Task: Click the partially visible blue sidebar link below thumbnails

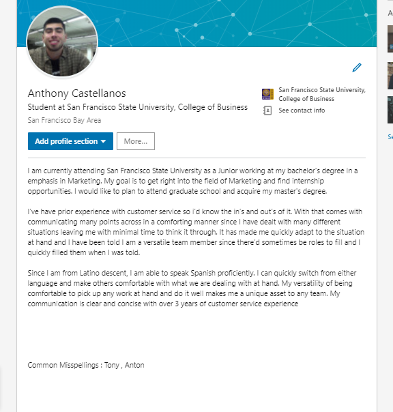Action: pos(390,137)
